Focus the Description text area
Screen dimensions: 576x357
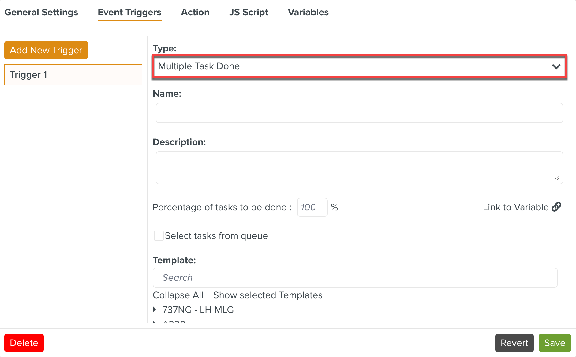click(359, 167)
